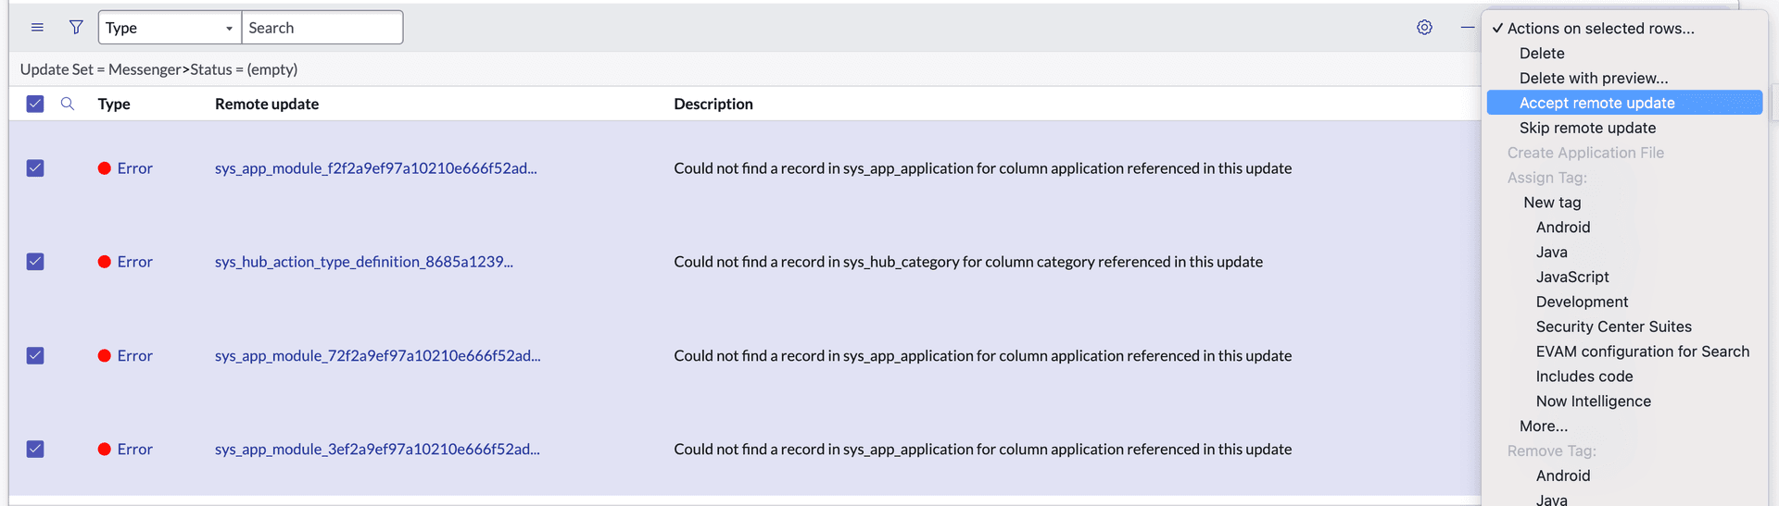Click Error type text in sys_app_module_3ef2a9ef row
1779x506 pixels.
tap(134, 449)
